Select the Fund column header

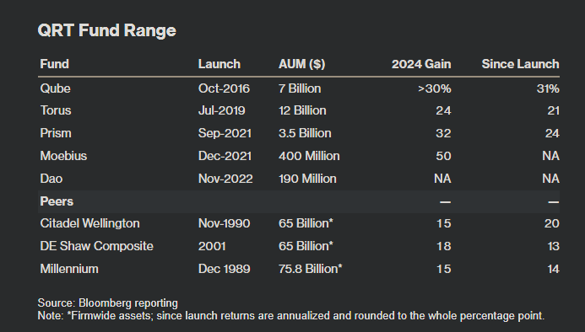click(x=55, y=64)
